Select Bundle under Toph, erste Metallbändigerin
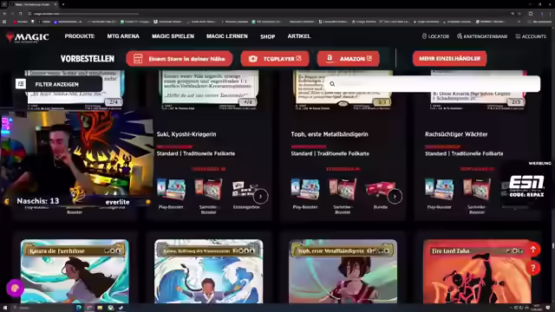The width and height of the screenshot is (555, 312). [x=380, y=194]
